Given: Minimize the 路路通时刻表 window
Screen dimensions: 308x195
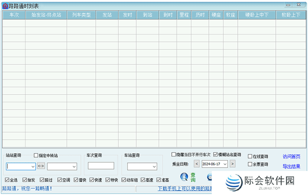Looking at the screenshot, I should [288, 5].
